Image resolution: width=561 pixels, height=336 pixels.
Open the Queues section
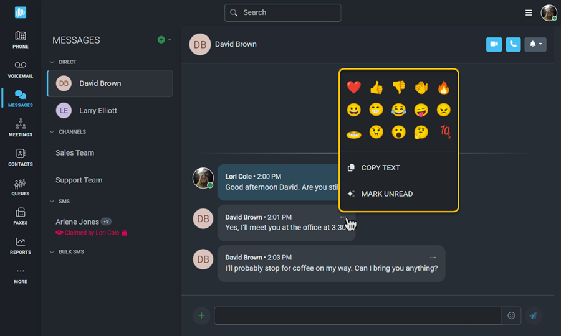click(21, 187)
